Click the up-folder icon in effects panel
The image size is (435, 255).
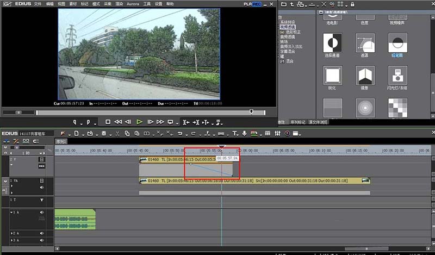[x=292, y=4]
